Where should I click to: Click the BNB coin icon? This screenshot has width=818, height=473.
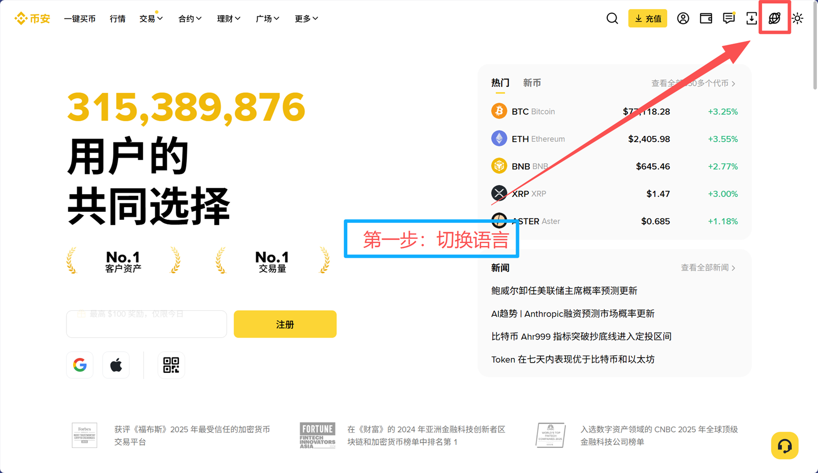[499, 166]
